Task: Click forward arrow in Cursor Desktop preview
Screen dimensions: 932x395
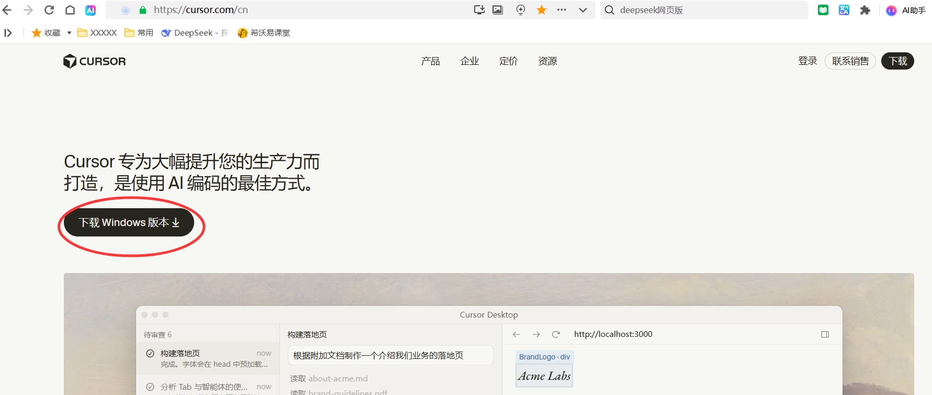Action: [x=536, y=334]
